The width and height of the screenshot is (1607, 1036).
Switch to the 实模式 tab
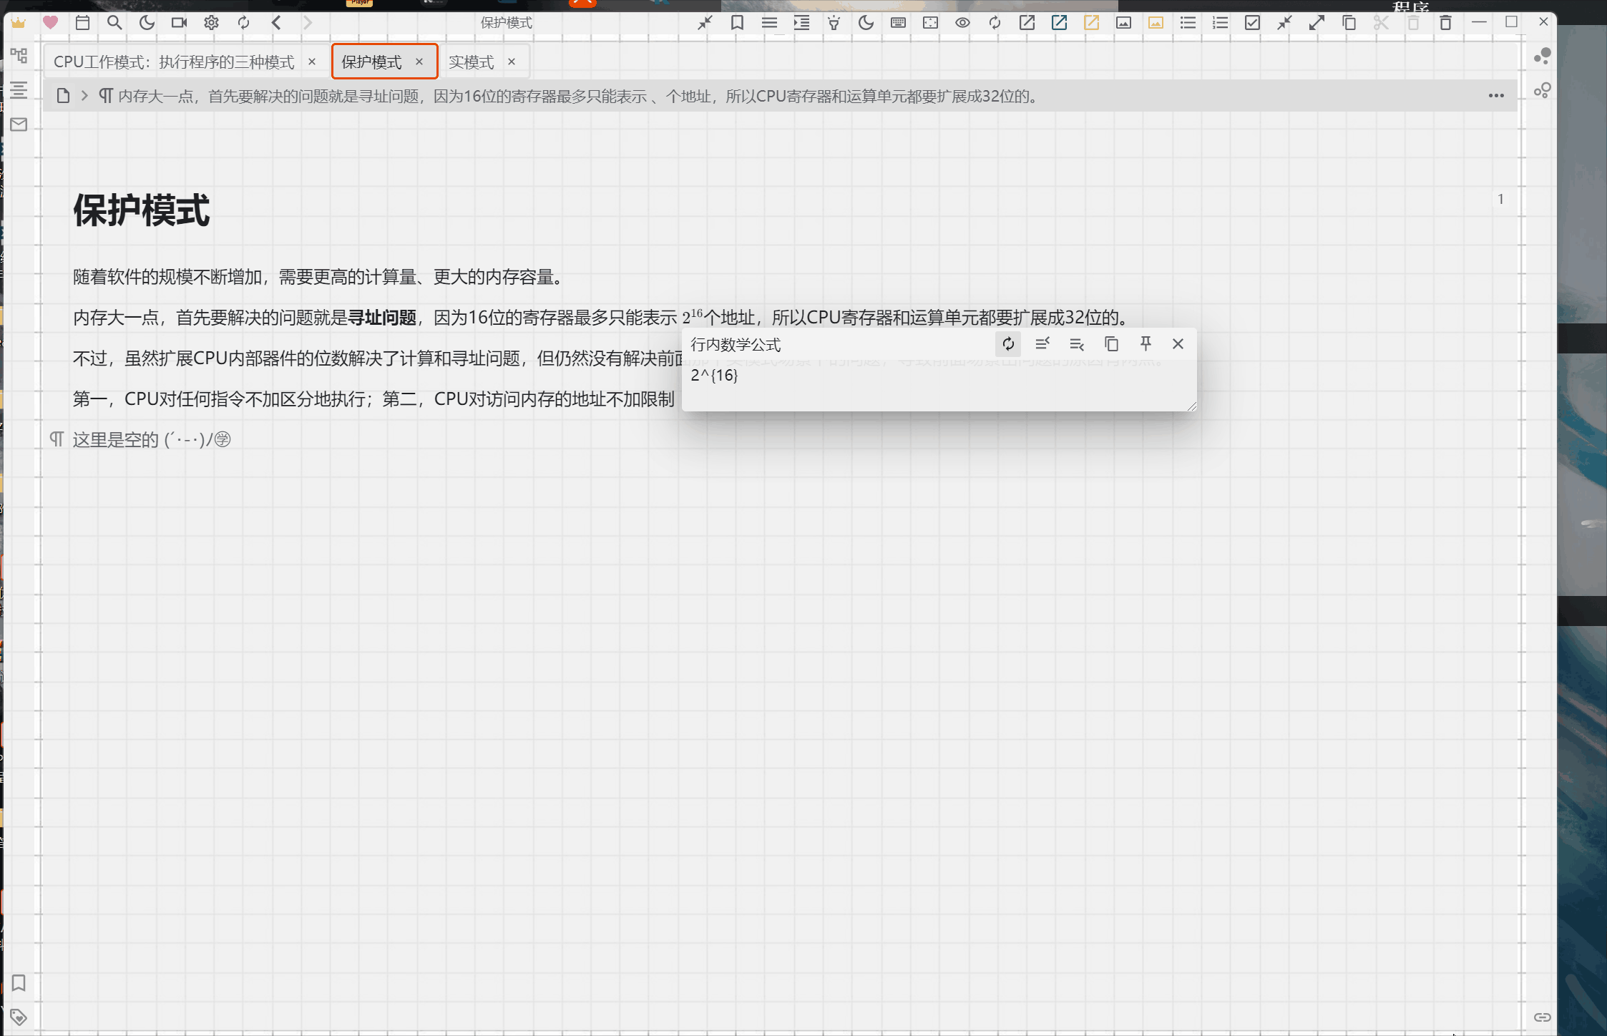pos(472,61)
